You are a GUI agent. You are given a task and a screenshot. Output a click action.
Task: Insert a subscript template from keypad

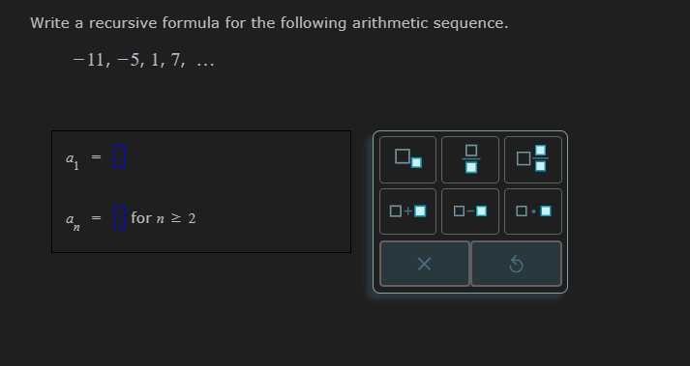click(x=408, y=159)
